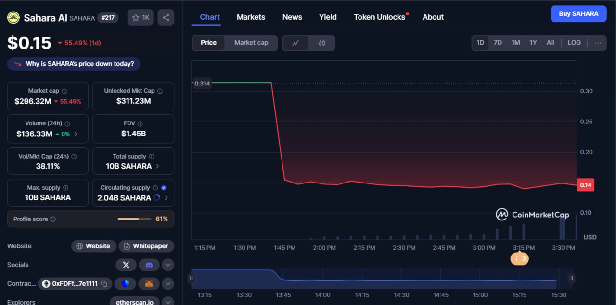Viewport: 616px width, 305px height.
Task: Grab the right handle of the range navigator
Action: pyautogui.click(x=572, y=278)
